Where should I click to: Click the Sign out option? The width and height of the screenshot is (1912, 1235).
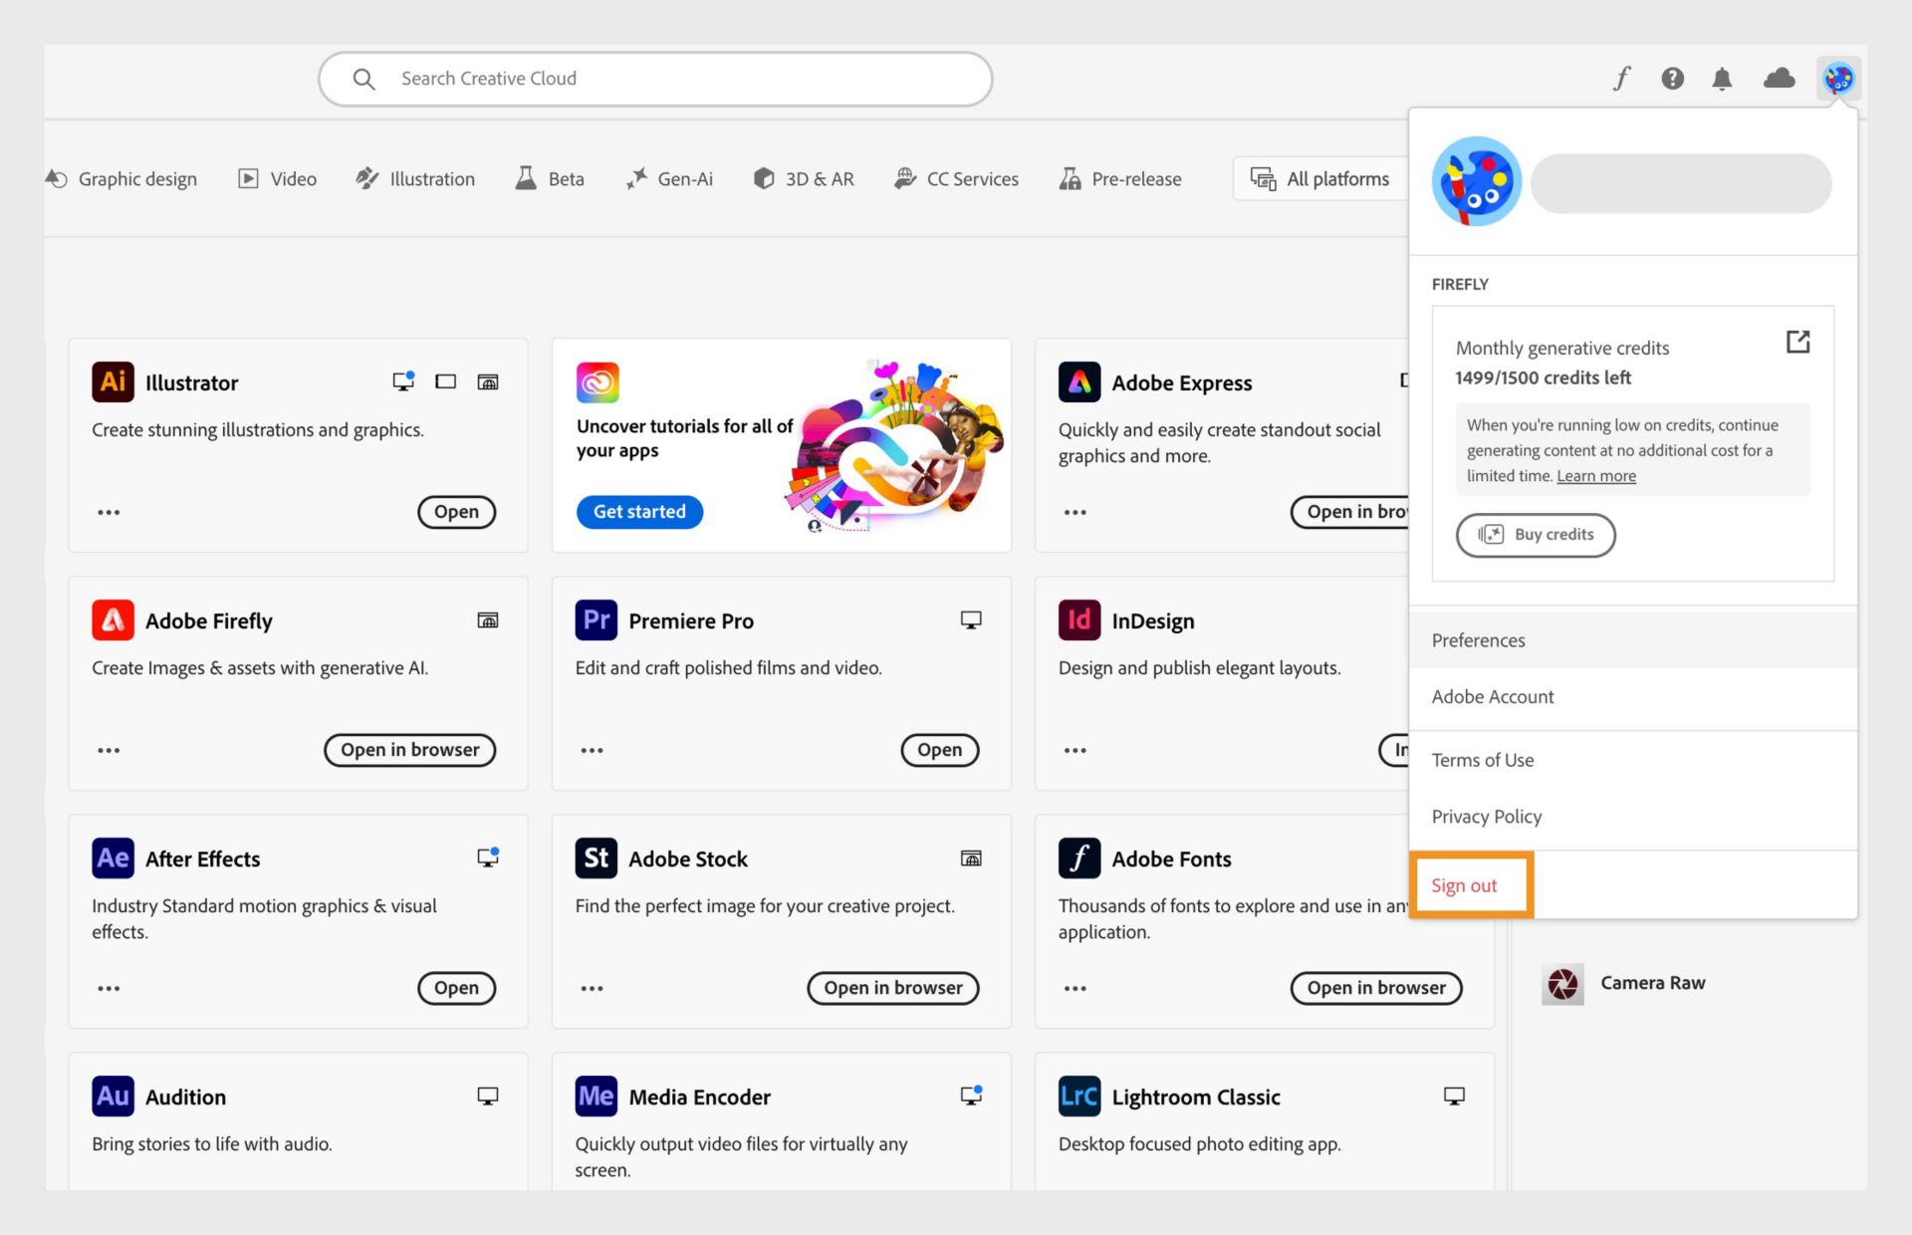coord(1465,883)
